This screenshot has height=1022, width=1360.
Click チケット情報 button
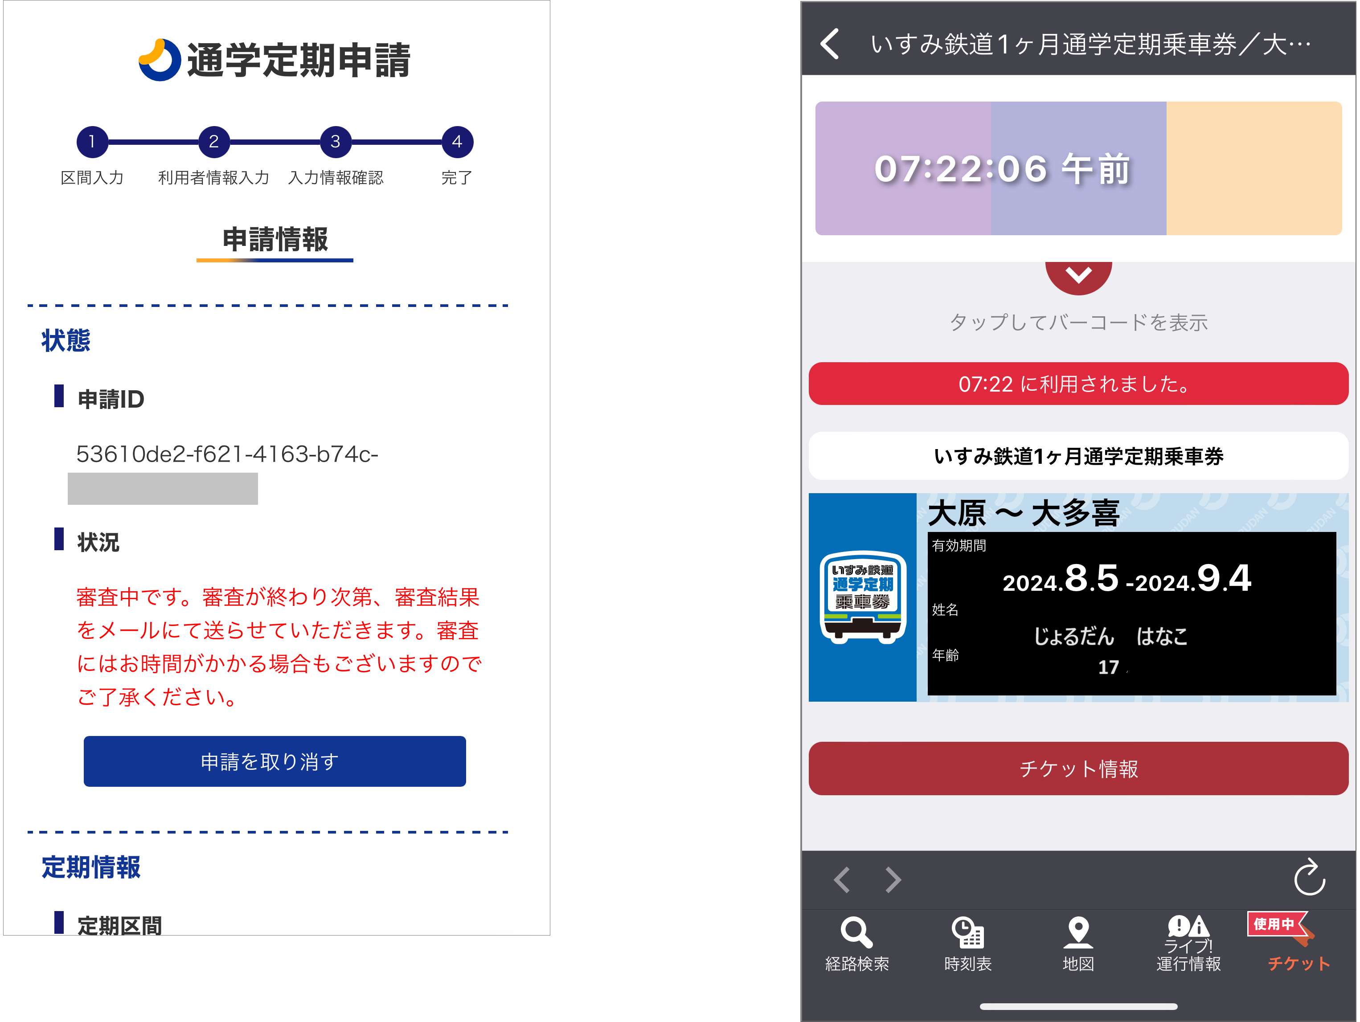[x=1078, y=768]
